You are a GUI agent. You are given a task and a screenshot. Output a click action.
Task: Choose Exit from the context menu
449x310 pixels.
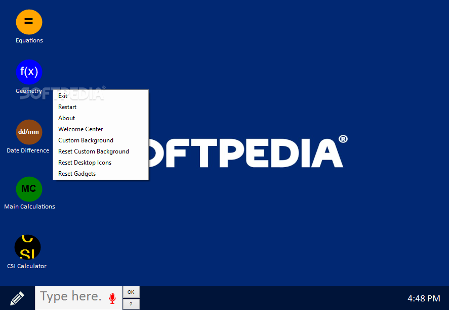coord(101,96)
